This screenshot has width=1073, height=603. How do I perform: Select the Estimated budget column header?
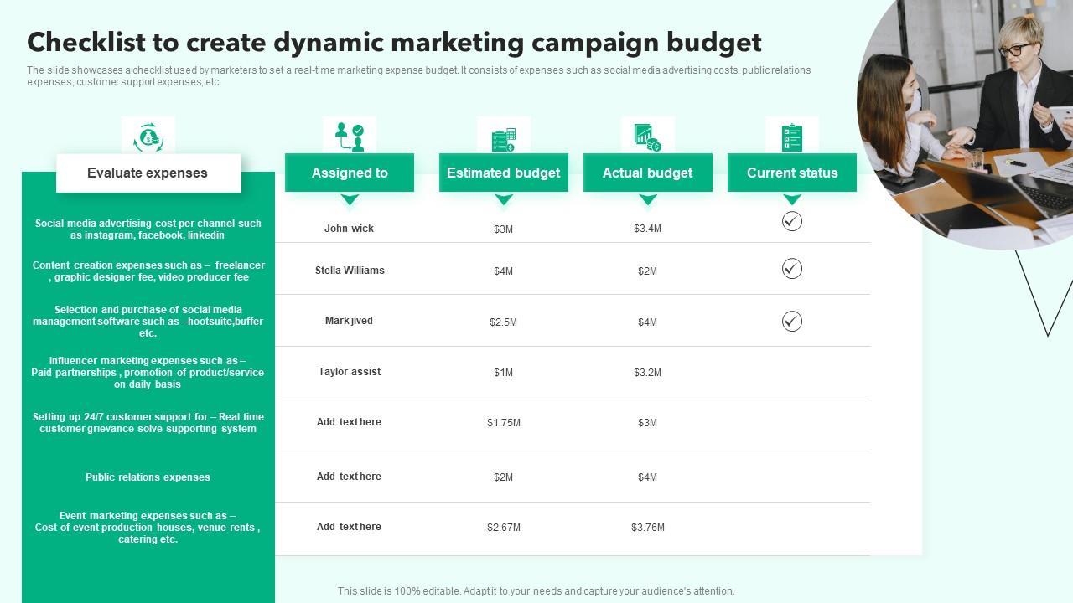504,173
